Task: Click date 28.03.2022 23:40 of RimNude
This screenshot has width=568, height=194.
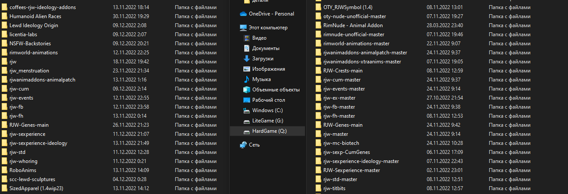Action: click(x=445, y=25)
